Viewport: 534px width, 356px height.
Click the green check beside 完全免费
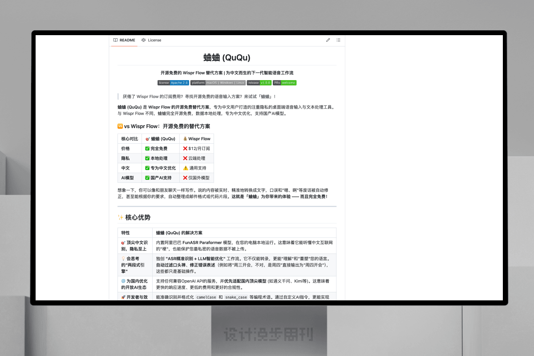pyautogui.click(x=147, y=149)
